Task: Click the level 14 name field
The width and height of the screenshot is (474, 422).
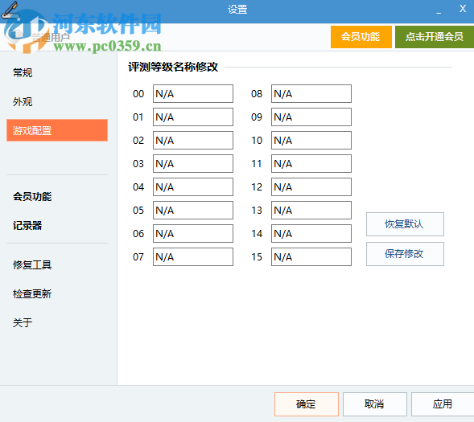Action: (x=311, y=233)
